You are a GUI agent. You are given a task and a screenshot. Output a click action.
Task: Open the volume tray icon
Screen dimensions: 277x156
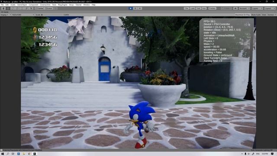249,154
